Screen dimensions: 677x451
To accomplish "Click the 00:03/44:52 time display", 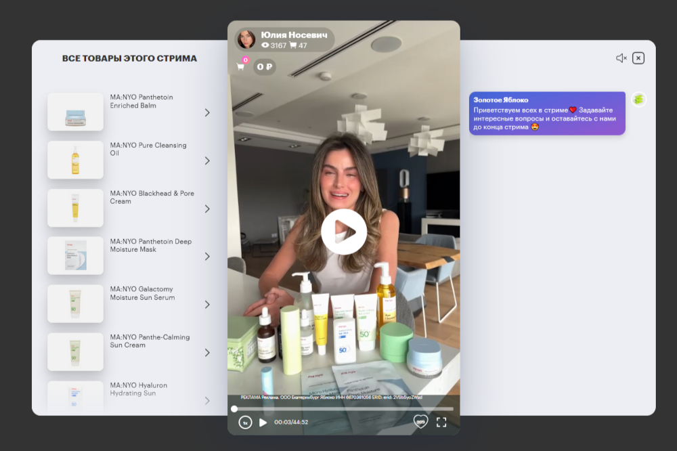I will click(x=291, y=422).
